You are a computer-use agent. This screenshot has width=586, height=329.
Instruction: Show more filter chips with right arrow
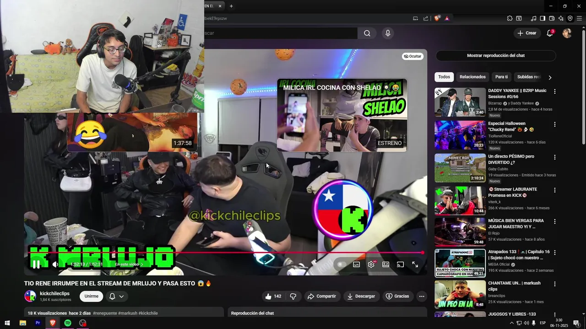click(550, 77)
